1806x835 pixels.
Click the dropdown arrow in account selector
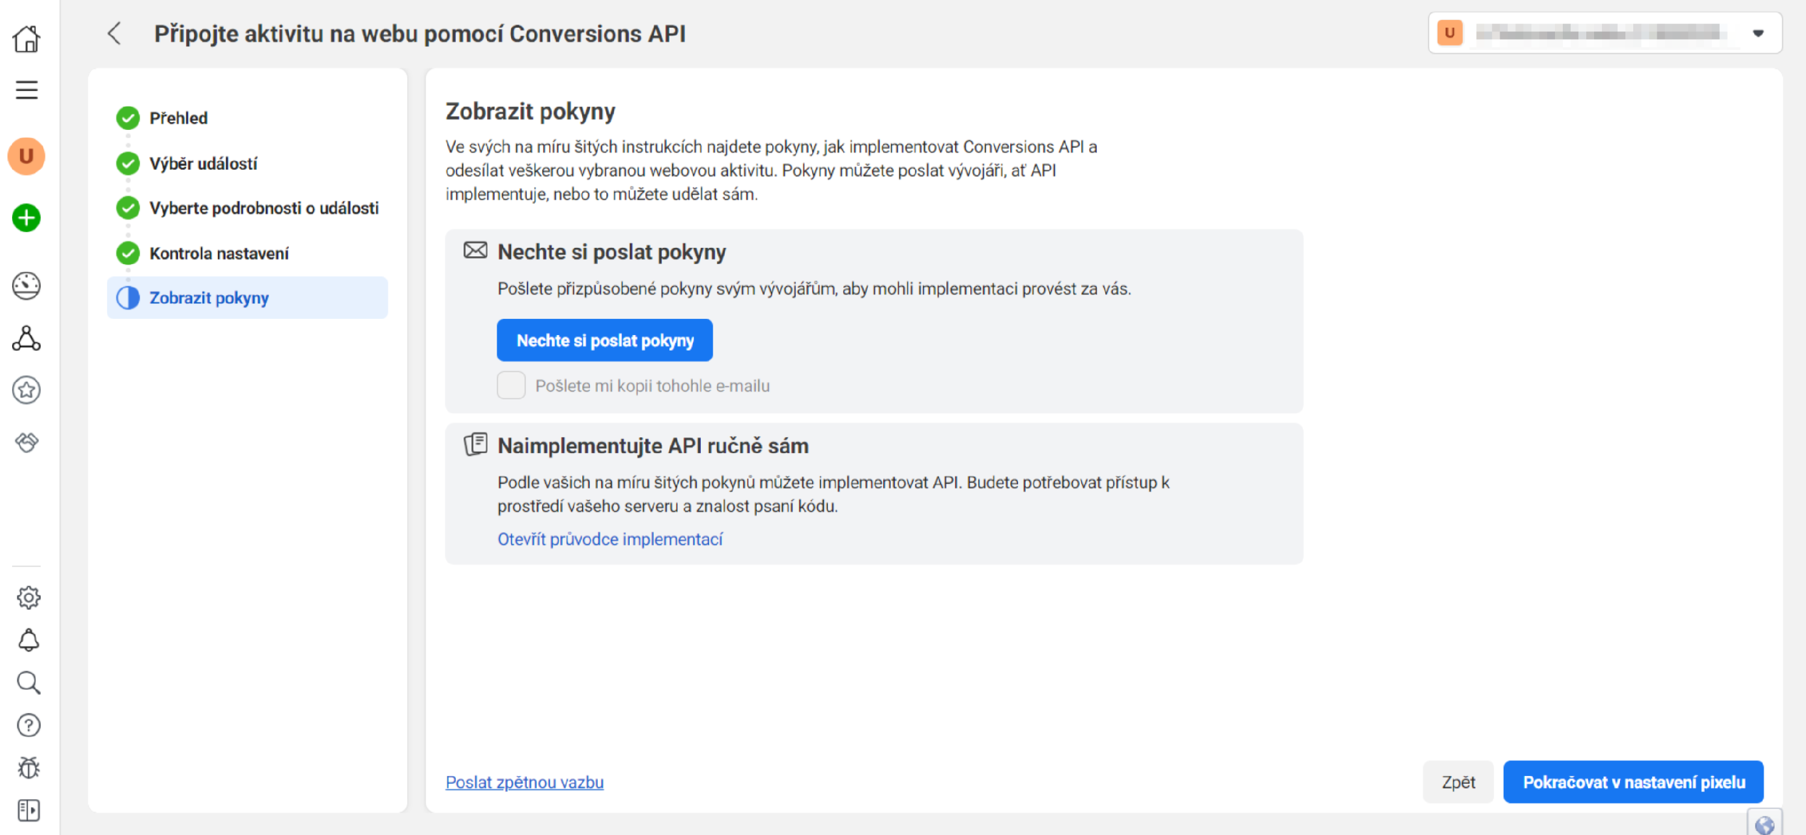(x=1758, y=33)
